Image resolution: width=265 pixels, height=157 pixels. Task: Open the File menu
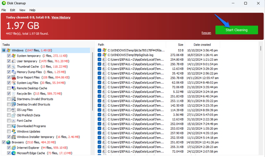4,10
